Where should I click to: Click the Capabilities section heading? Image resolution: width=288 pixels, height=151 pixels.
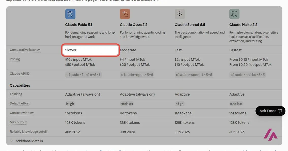(20, 85)
